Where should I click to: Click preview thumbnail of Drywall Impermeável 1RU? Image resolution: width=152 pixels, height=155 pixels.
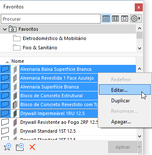click(x=15, y=113)
